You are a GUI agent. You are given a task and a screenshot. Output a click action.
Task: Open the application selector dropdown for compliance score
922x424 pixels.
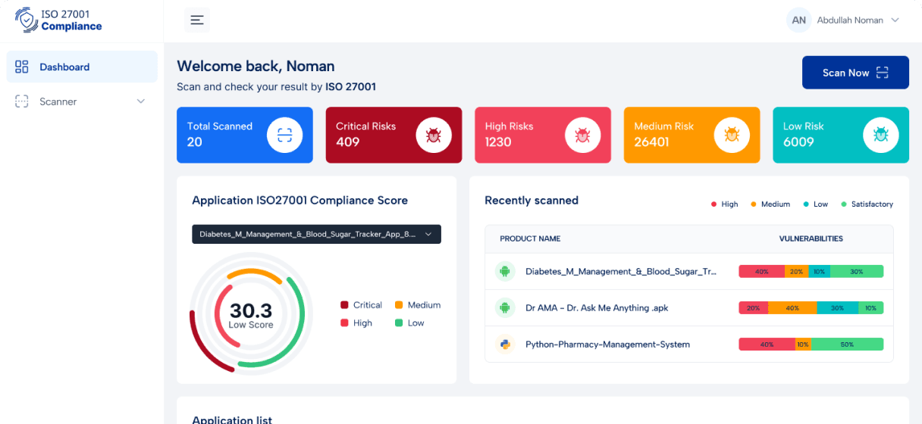(x=316, y=235)
